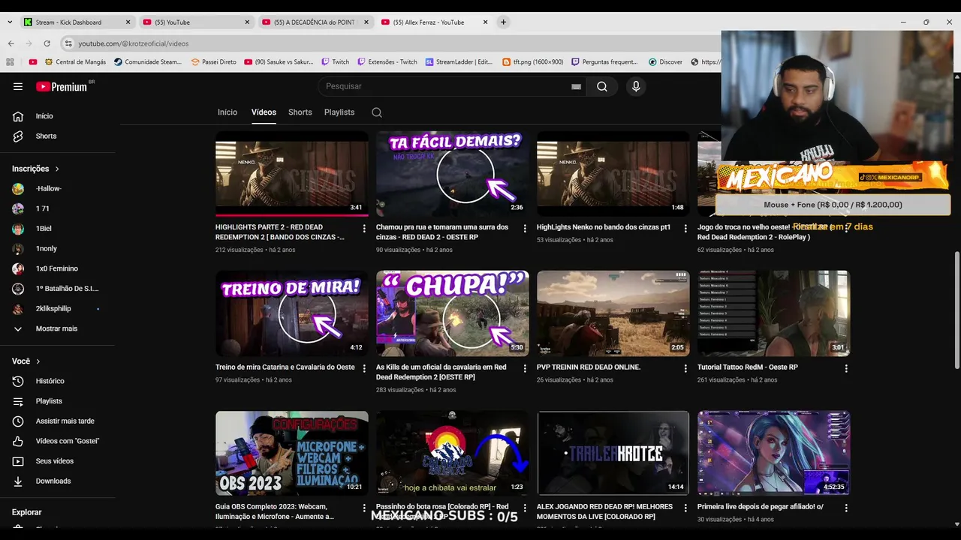Play CHUPA cavalaria kills video thumbnail
Viewport: 961px width, 540px height.
452,313
